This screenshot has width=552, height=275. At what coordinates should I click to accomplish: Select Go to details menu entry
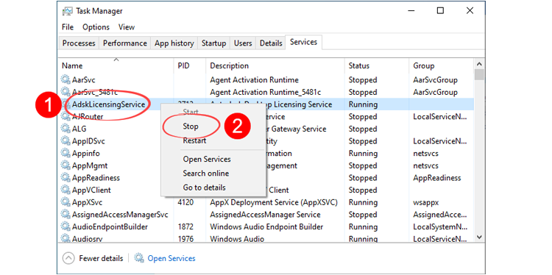204,187
